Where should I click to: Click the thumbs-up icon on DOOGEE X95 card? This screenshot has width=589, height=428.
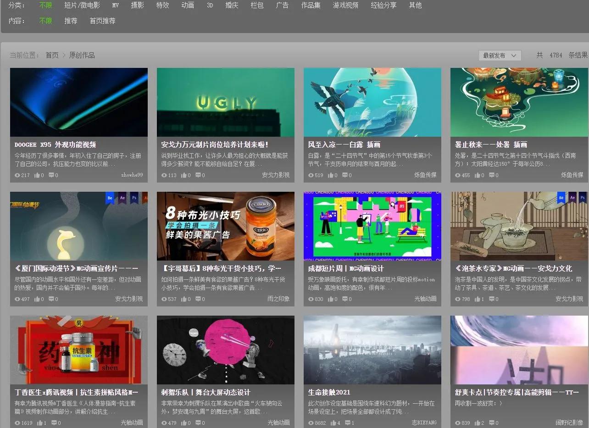[38, 175]
